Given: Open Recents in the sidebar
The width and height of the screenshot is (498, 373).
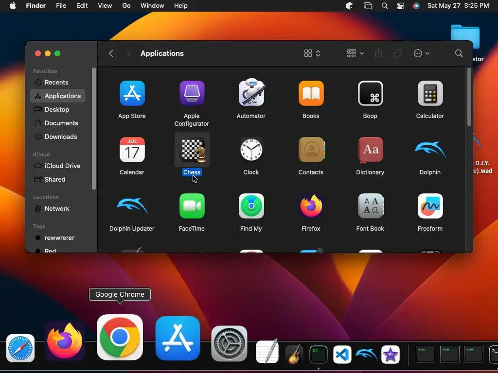Looking at the screenshot, I should click(57, 82).
